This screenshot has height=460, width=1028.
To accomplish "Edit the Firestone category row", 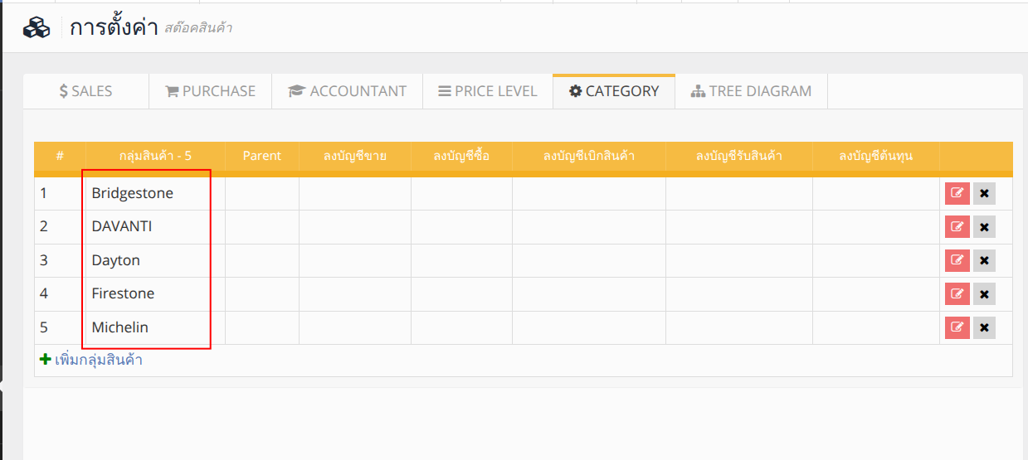I will (x=957, y=294).
